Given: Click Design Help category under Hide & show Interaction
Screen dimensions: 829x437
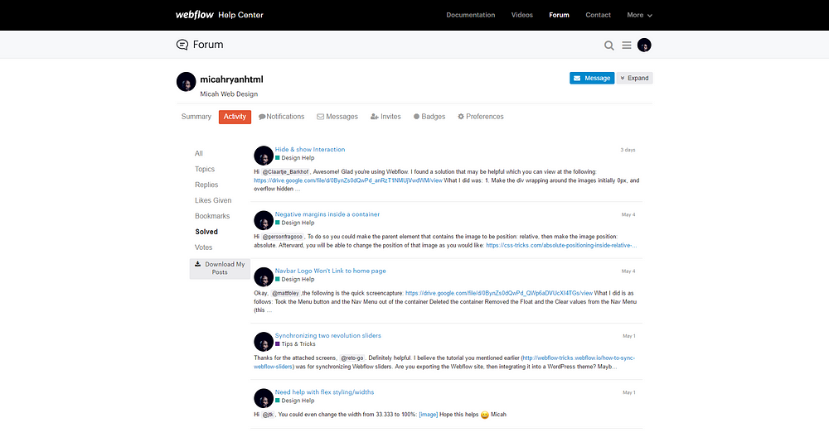Looking at the screenshot, I should (295, 158).
